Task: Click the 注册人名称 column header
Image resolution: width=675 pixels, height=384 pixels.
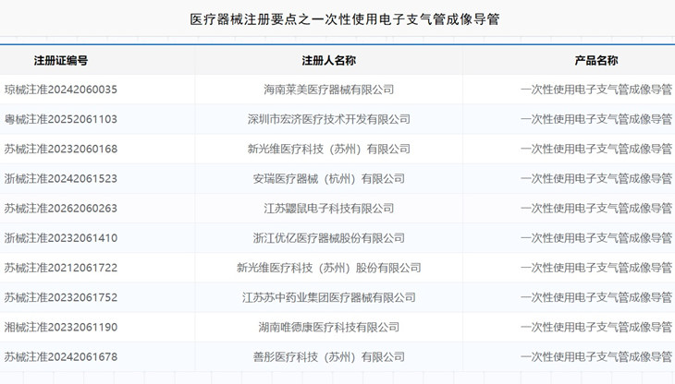Action: pyautogui.click(x=329, y=61)
